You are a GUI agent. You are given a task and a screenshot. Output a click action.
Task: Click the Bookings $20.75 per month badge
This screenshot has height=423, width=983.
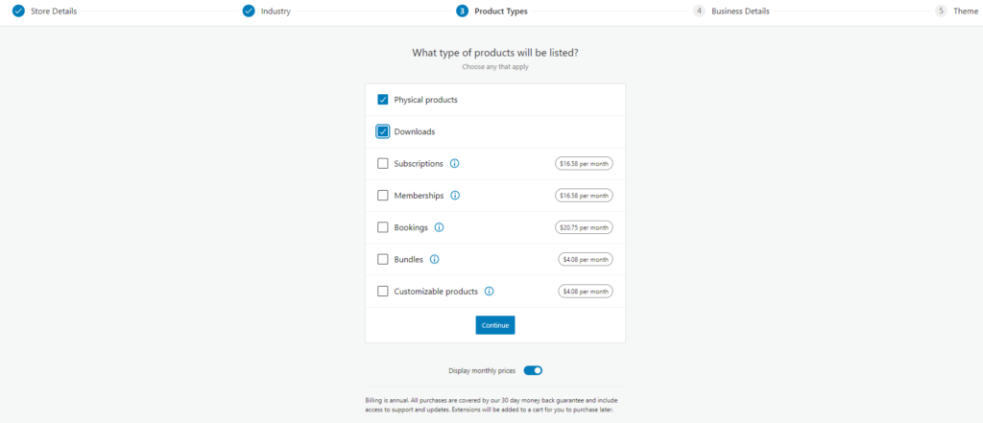pyautogui.click(x=584, y=227)
